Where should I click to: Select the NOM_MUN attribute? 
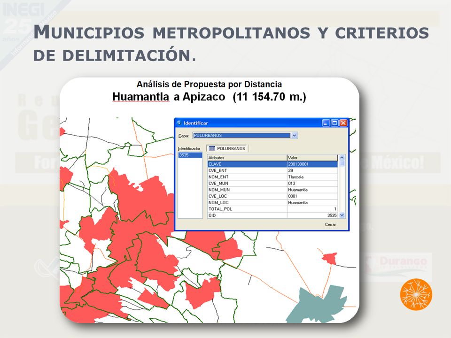[x=219, y=190]
